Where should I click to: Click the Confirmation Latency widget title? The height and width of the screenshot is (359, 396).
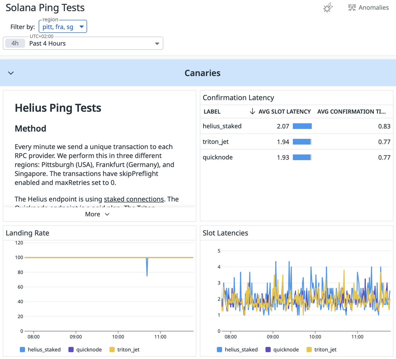pos(238,98)
